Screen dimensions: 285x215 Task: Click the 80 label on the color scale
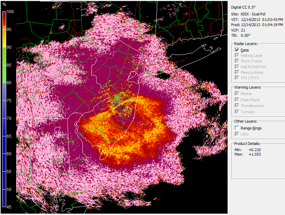point(9,83)
